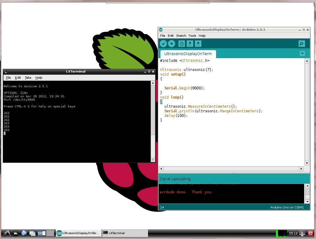Click the 'Ultrasonic ultrasonic(7);' line
The image size is (316, 239).
(187, 70)
